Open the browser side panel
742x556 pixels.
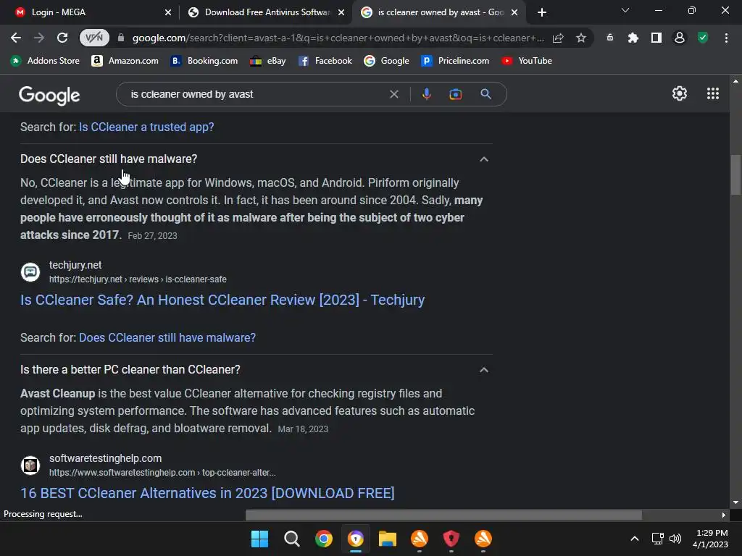[x=656, y=38]
